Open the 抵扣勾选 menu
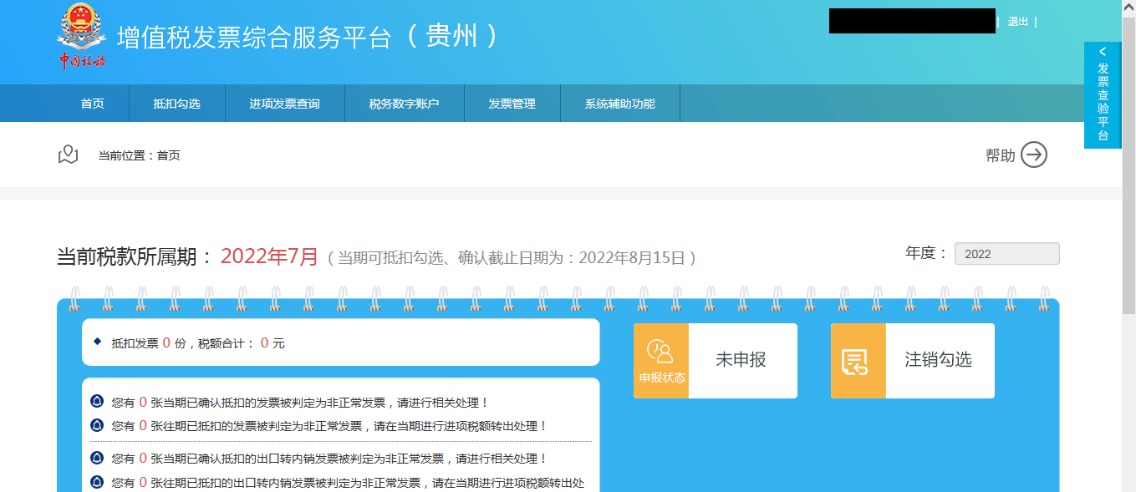 [x=177, y=104]
